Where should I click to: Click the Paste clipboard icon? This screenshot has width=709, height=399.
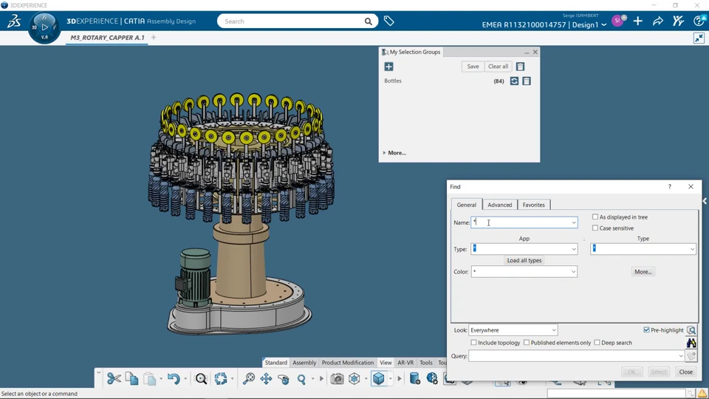[x=150, y=378]
